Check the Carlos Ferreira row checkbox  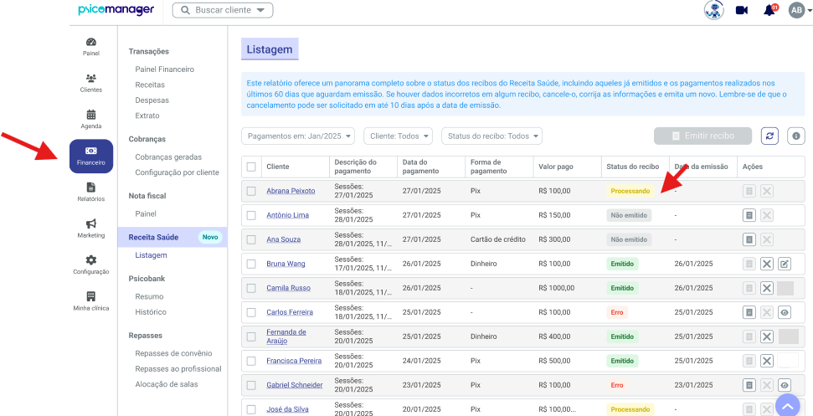click(x=251, y=312)
